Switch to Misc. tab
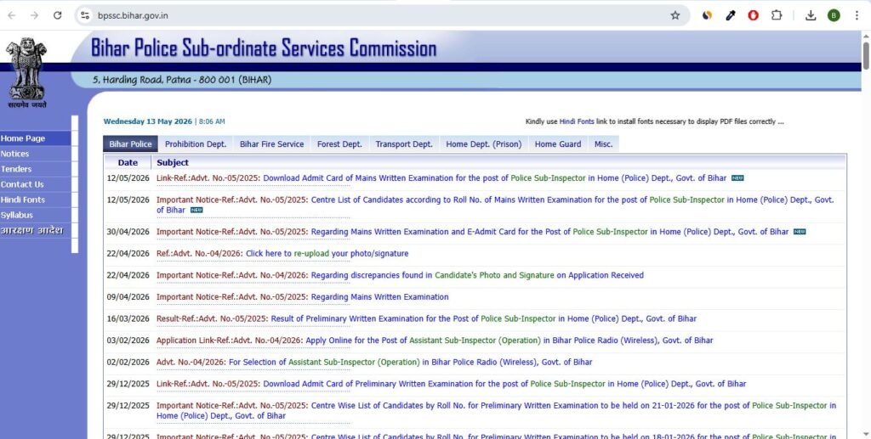 (x=603, y=144)
